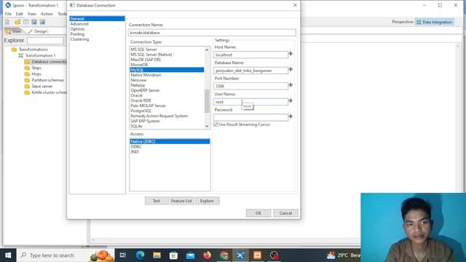The image size is (466, 262).
Task: Choose PostgreSQL connection type
Action: [x=141, y=111]
